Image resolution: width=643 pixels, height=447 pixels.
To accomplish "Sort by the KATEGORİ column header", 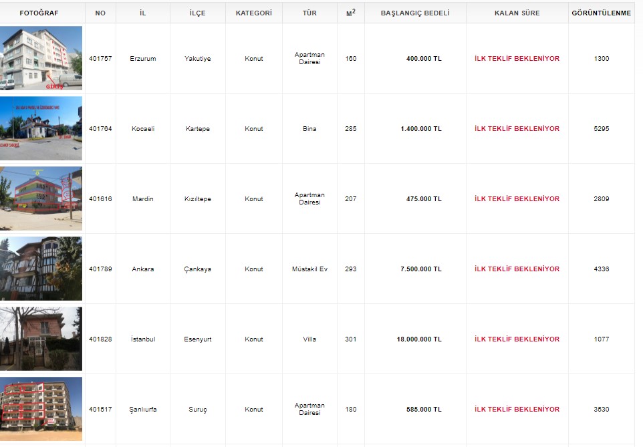I will point(254,13).
